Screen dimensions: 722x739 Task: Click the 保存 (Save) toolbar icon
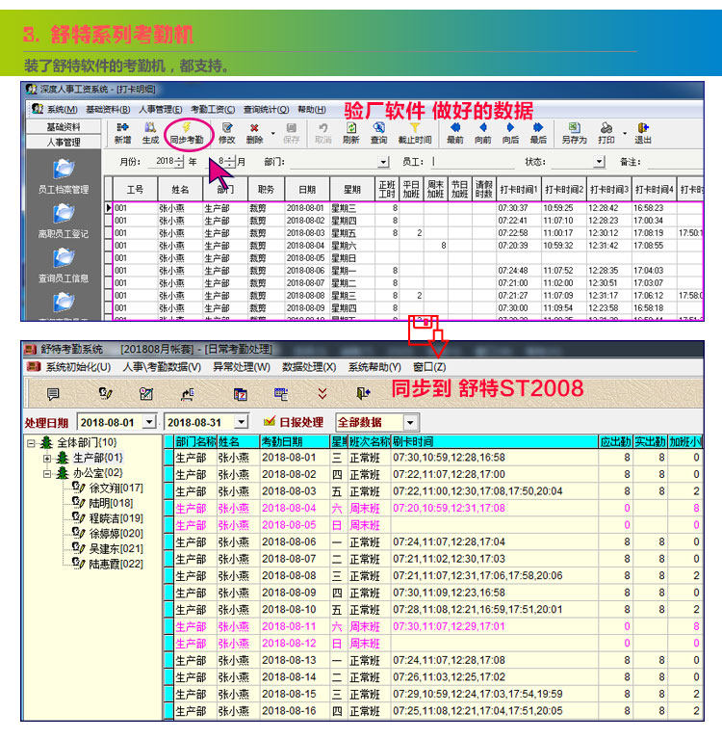(292, 133)
